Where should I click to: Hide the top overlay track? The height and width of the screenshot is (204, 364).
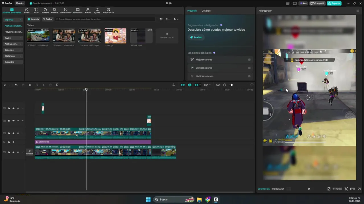tap(13, 108)
